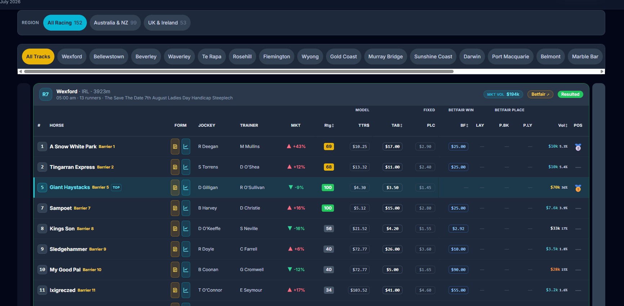Open chart icon for My Good Pal
This screenshot has width=624, height=306.
186,270
